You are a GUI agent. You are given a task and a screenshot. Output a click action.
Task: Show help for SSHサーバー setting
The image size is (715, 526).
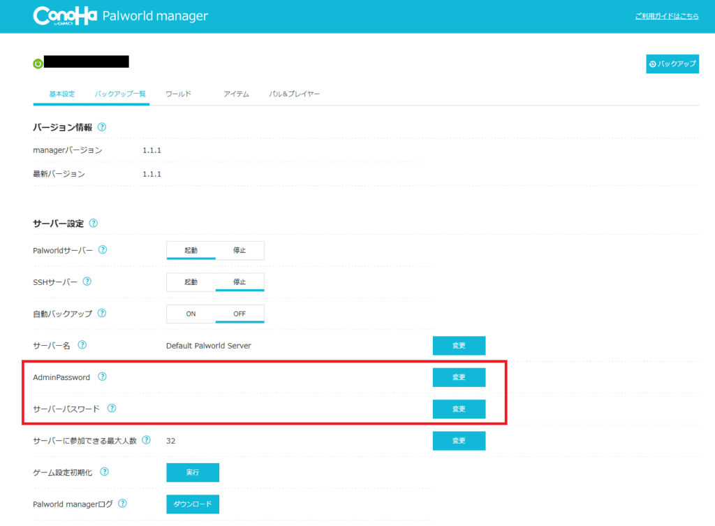click(87, 282)
